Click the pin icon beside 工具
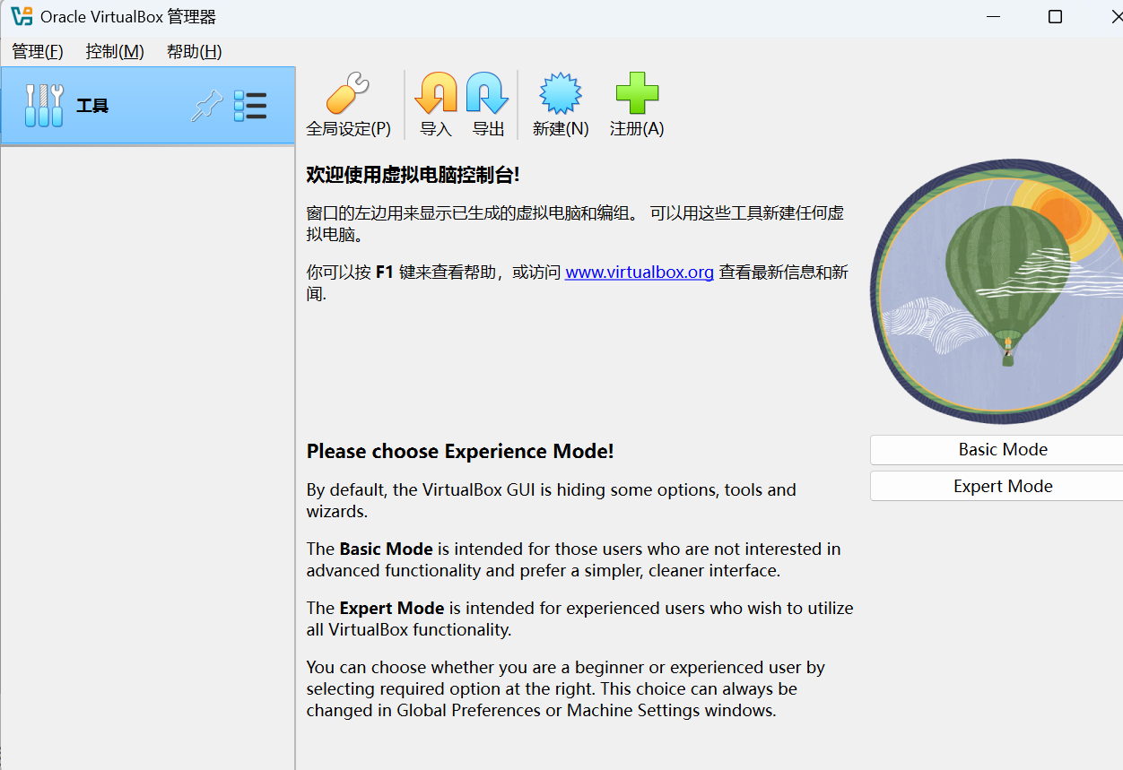 point(207,107)
